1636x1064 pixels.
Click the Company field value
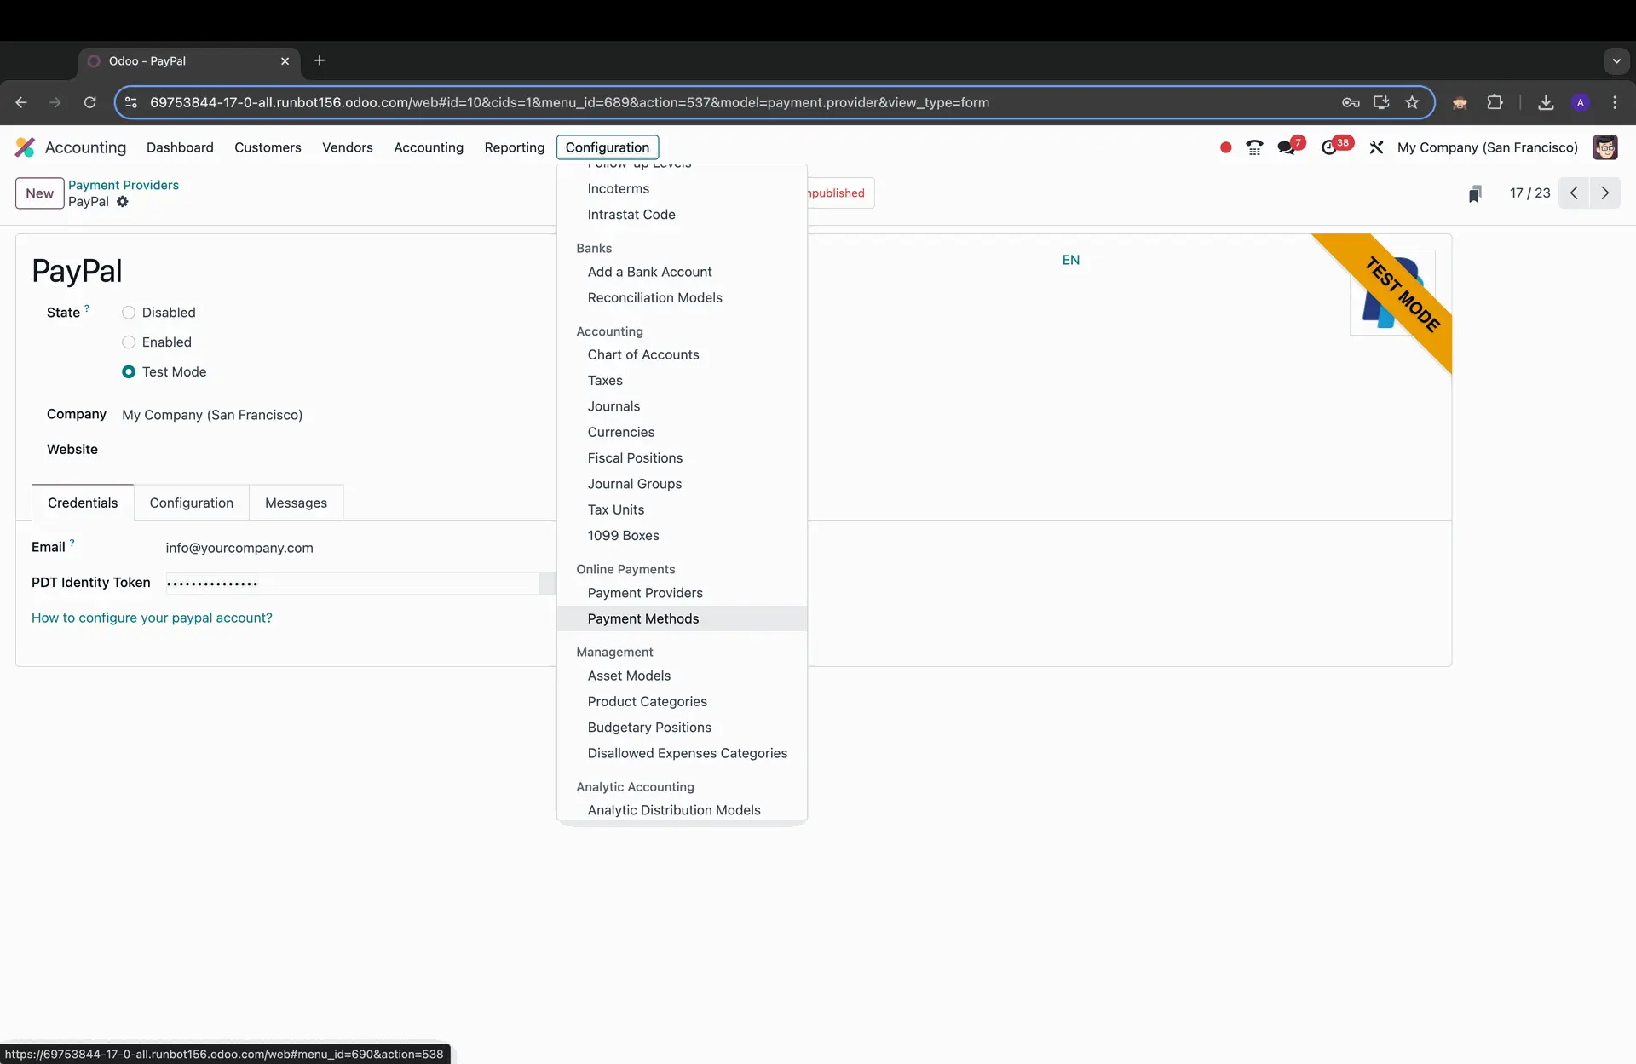coord(212,415)
